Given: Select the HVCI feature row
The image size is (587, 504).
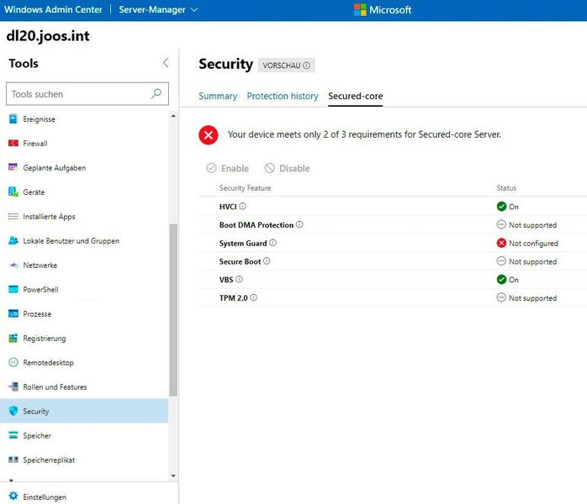Looking at the screenshot, I should pos(393,207).
